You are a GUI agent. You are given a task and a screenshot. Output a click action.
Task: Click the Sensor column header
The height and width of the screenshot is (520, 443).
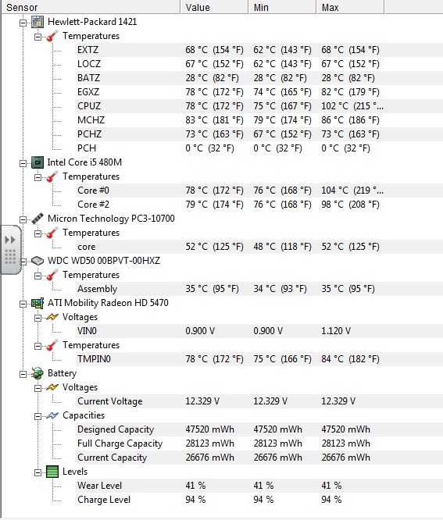pyautogui.click(x=91, y=7)
